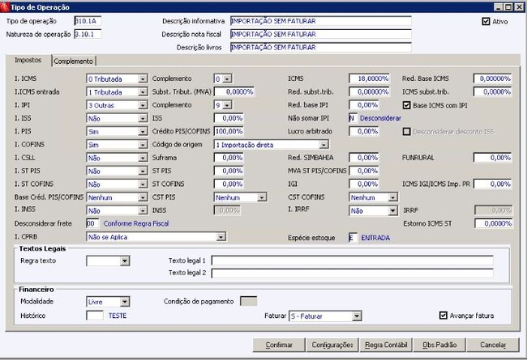Click the Tipo de operação field
Screen dimensions: 527x360
(x=88, y=21)
